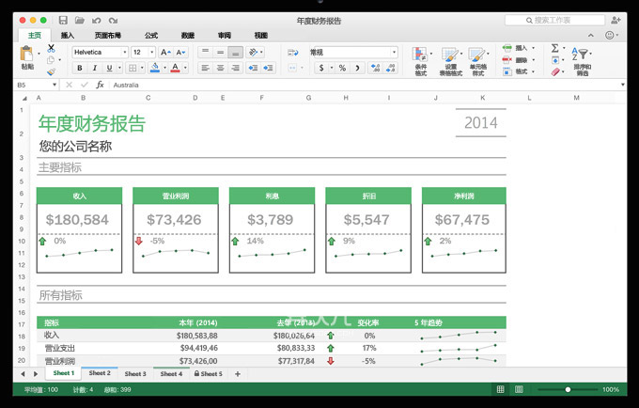This screenshot has width=639, height=408.
Task: Click the cell styles (单元格样式) icon
Action: pyautogui.click(x=478, y=56)
